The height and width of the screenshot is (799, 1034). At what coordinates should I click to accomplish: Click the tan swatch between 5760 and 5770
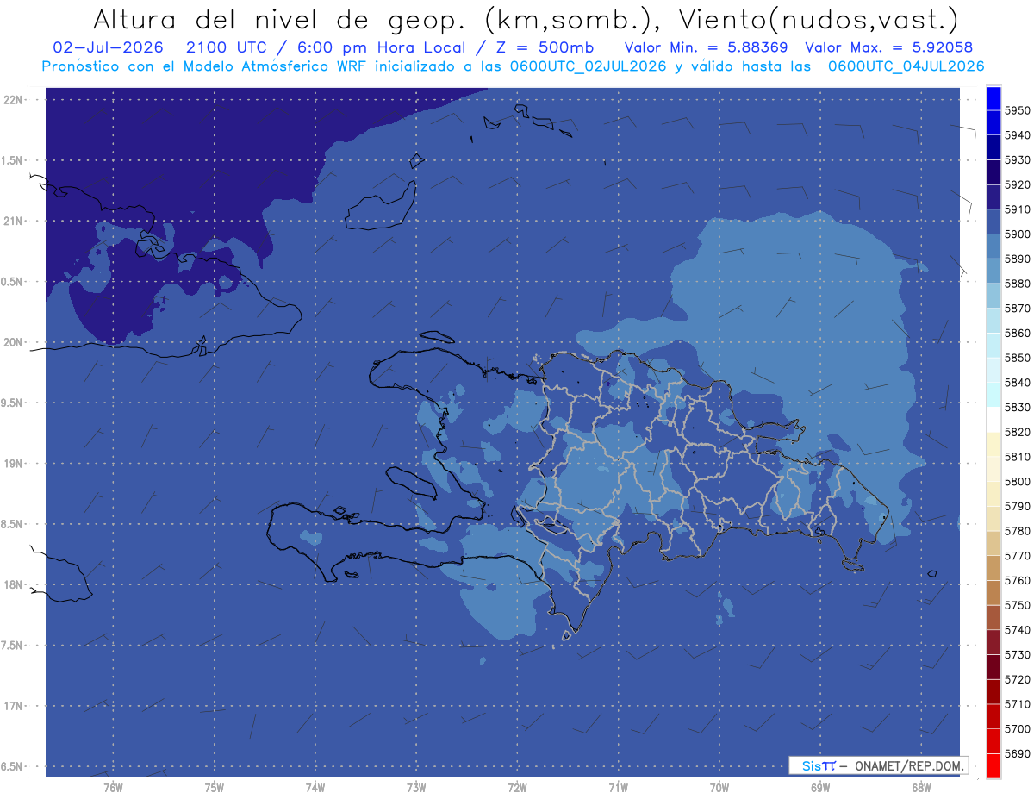click(993, 568)
